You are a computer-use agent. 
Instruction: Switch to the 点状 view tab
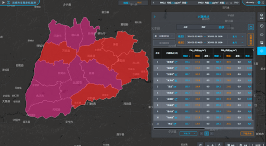point(185,27)
